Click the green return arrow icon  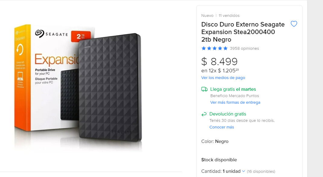(x=204, y=114)
